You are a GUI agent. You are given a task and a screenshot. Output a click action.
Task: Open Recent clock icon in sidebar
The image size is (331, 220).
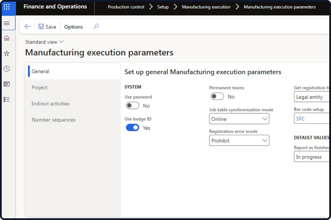point(7,69)
